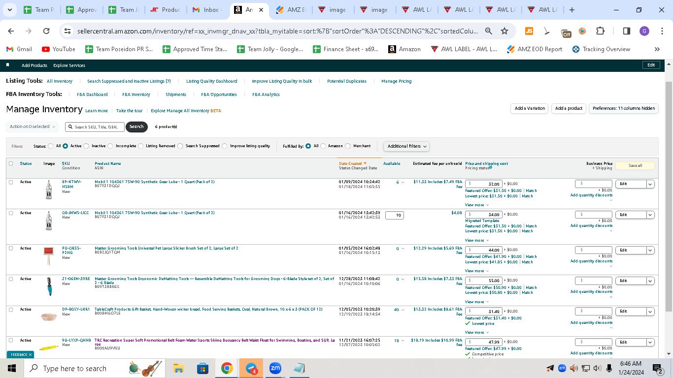This screenshot has height=378, width=673.
Task: Click the Save all button
Action: tap(635, 165)
